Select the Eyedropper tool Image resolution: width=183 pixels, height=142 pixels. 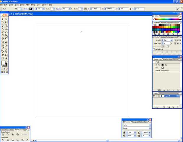[3, 48]
